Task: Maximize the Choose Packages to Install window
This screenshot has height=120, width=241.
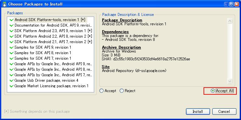Action: coord(231,4)
